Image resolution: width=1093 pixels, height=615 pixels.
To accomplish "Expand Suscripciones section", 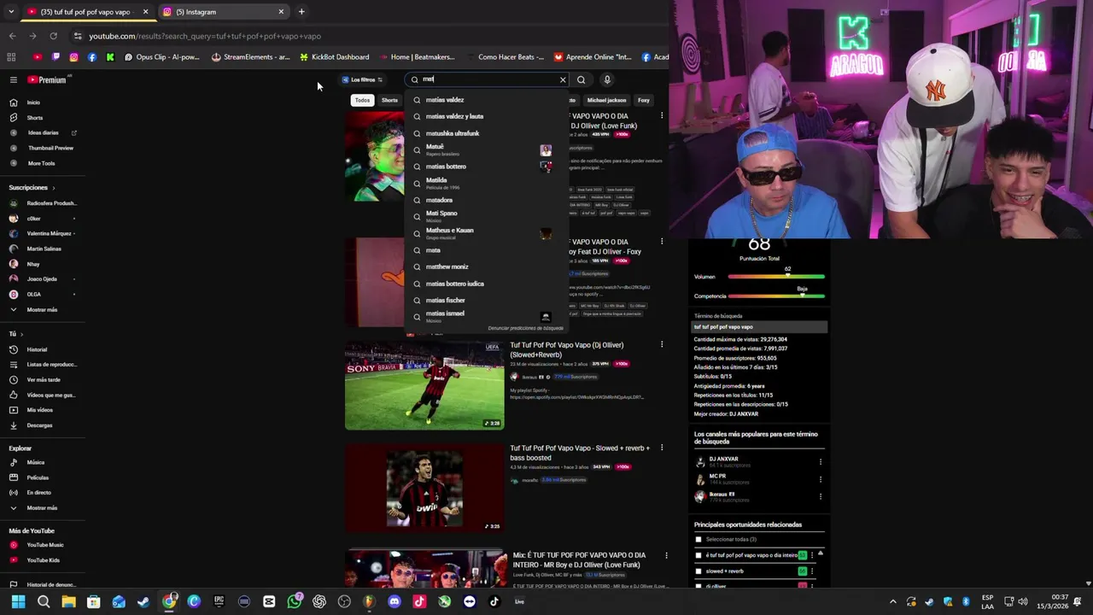I will coord(32,187).
